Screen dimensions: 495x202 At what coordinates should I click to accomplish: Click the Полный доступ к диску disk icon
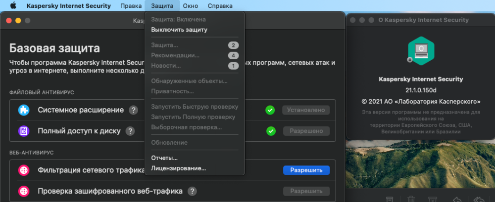24,131
